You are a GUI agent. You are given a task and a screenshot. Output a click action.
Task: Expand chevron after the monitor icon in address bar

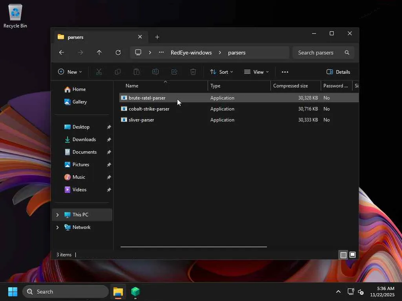(x=150, y=53)
